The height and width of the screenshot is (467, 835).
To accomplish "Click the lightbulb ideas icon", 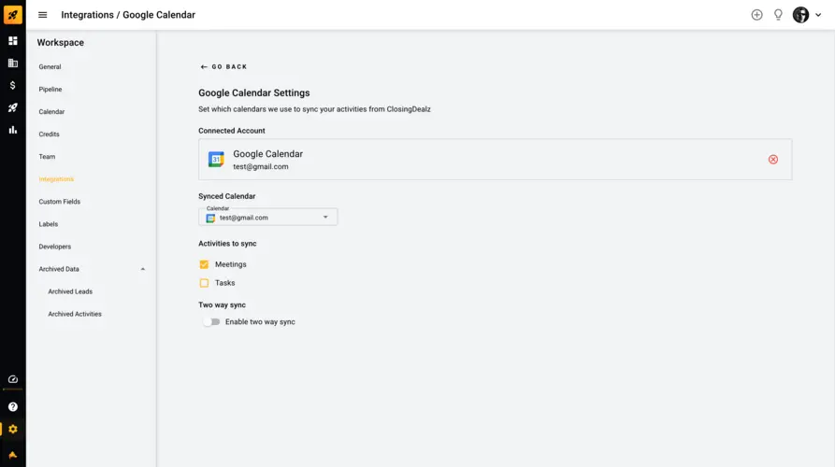I will (778, 15).
